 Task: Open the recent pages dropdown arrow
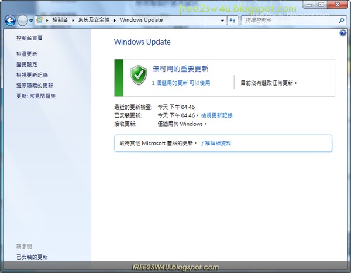tap(32, 21)
